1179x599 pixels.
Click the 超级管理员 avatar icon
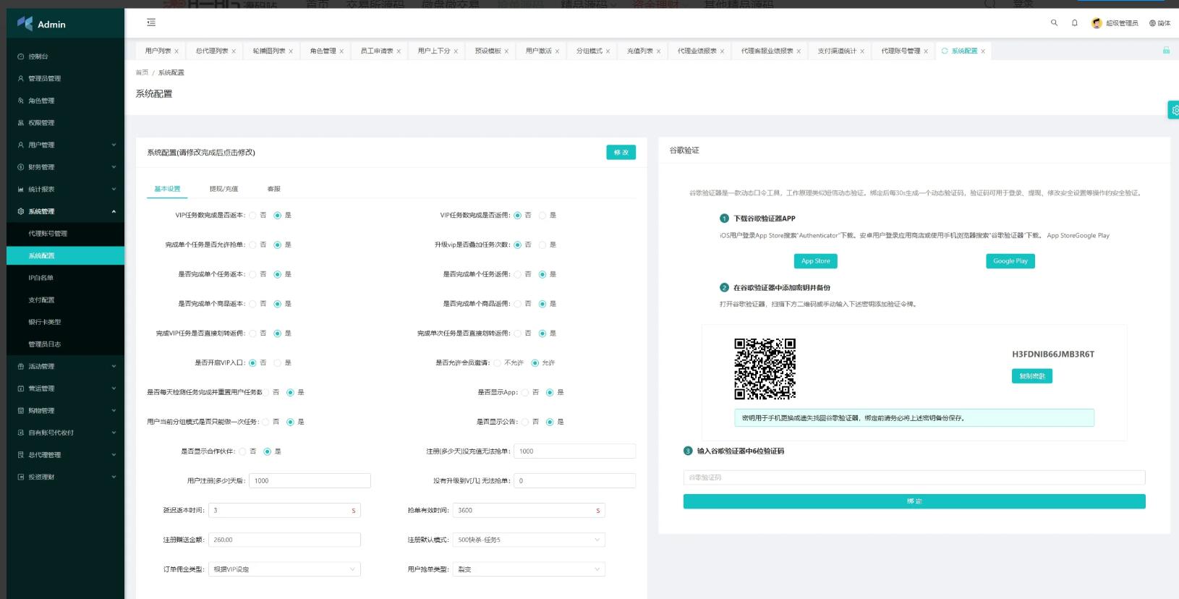tap(1097, 23)
